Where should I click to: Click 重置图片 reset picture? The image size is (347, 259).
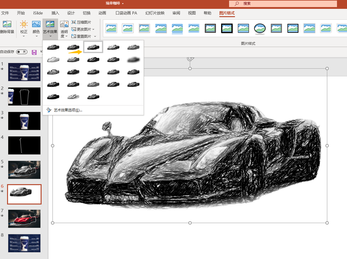click(81, 36)
